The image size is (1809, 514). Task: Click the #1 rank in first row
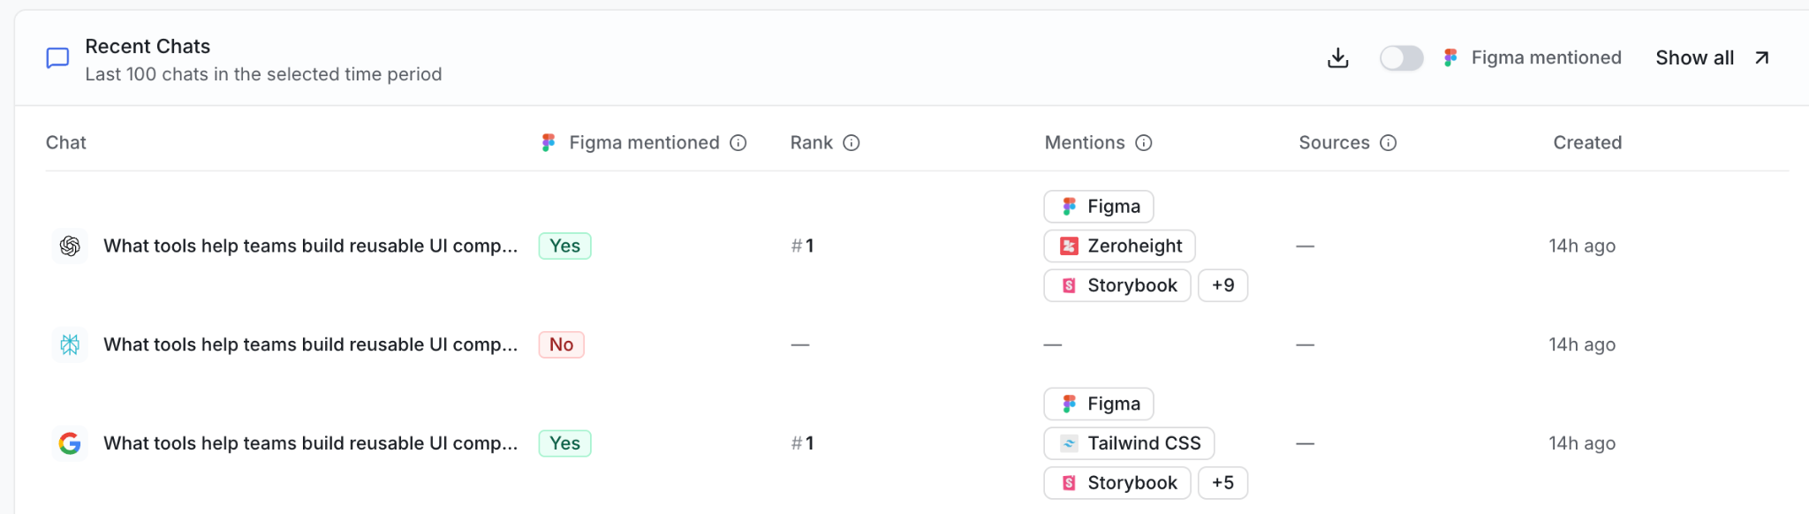click(x=803, y=246)
